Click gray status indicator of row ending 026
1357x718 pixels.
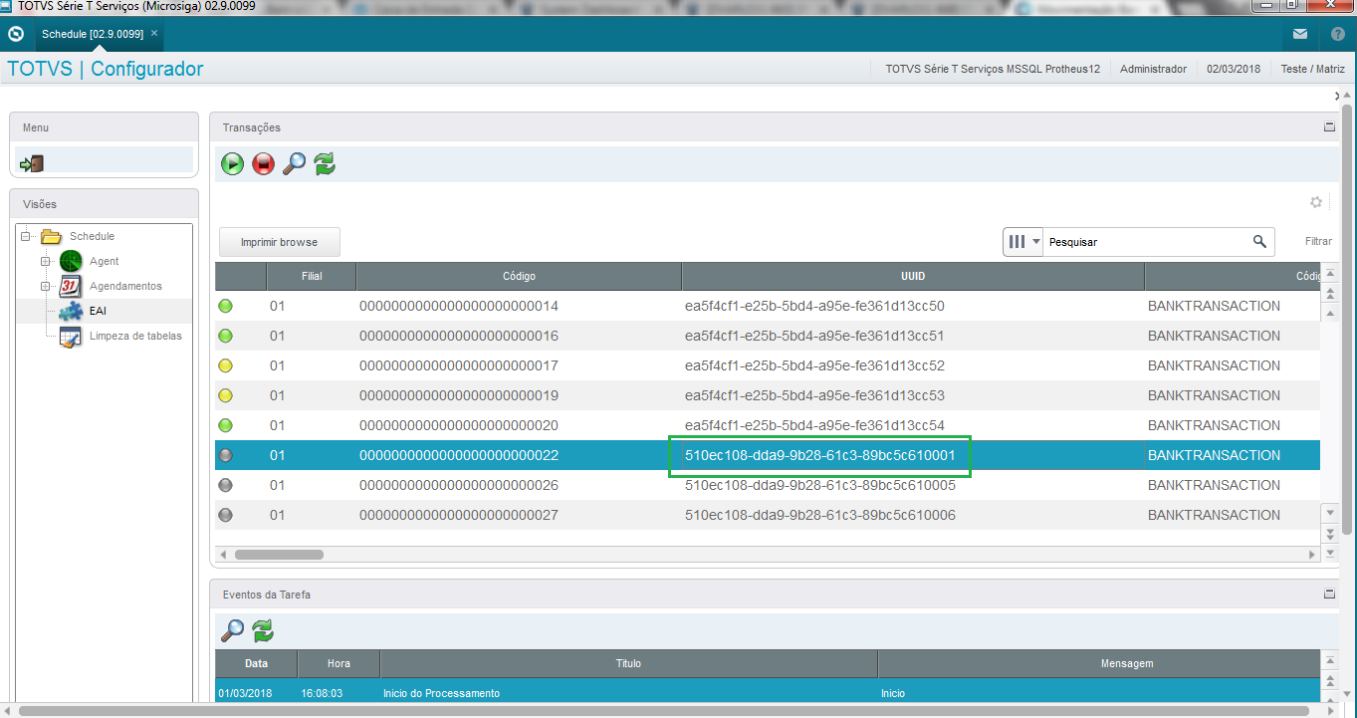[x=226, y=485]
